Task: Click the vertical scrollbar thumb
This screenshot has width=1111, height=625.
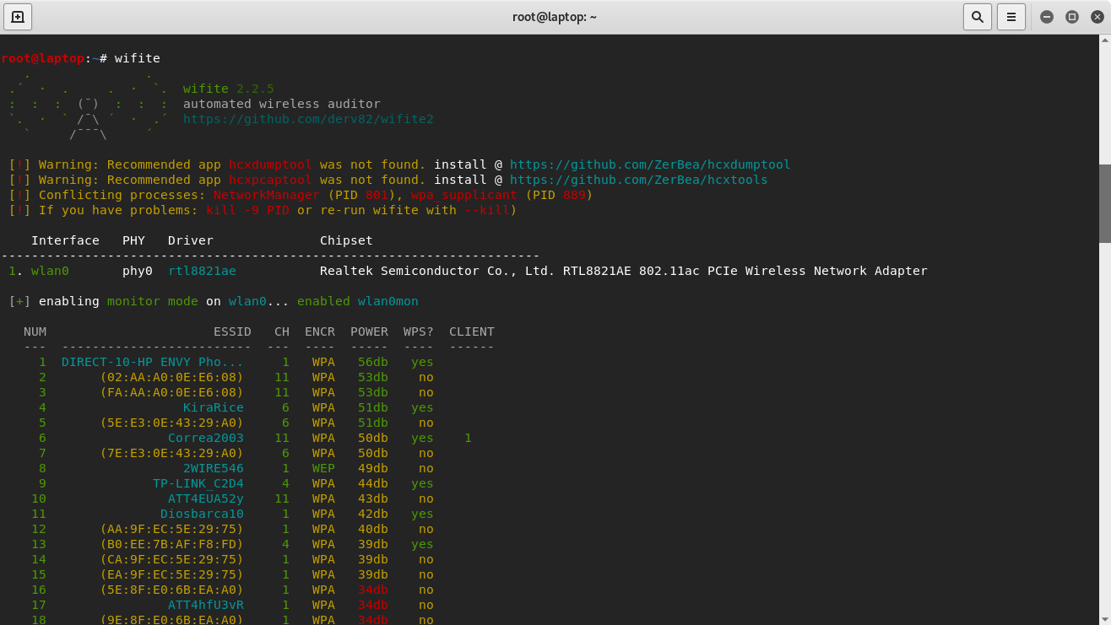Action: [x=1103, y=203]
